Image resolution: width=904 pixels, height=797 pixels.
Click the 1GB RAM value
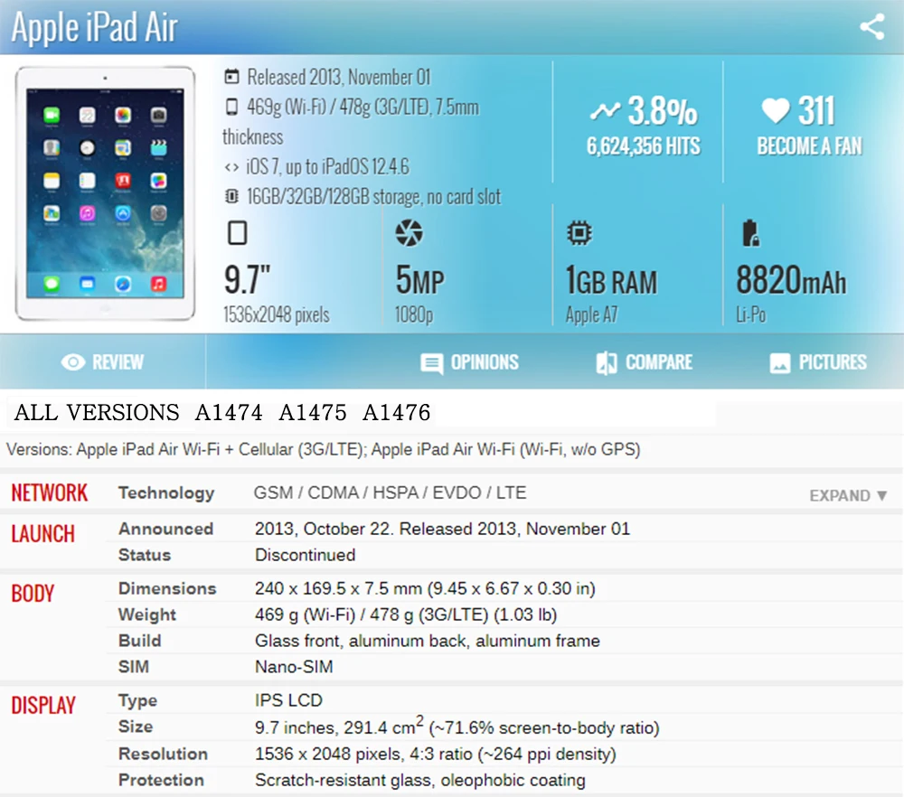pyautogui.click(x=612, y=281)
